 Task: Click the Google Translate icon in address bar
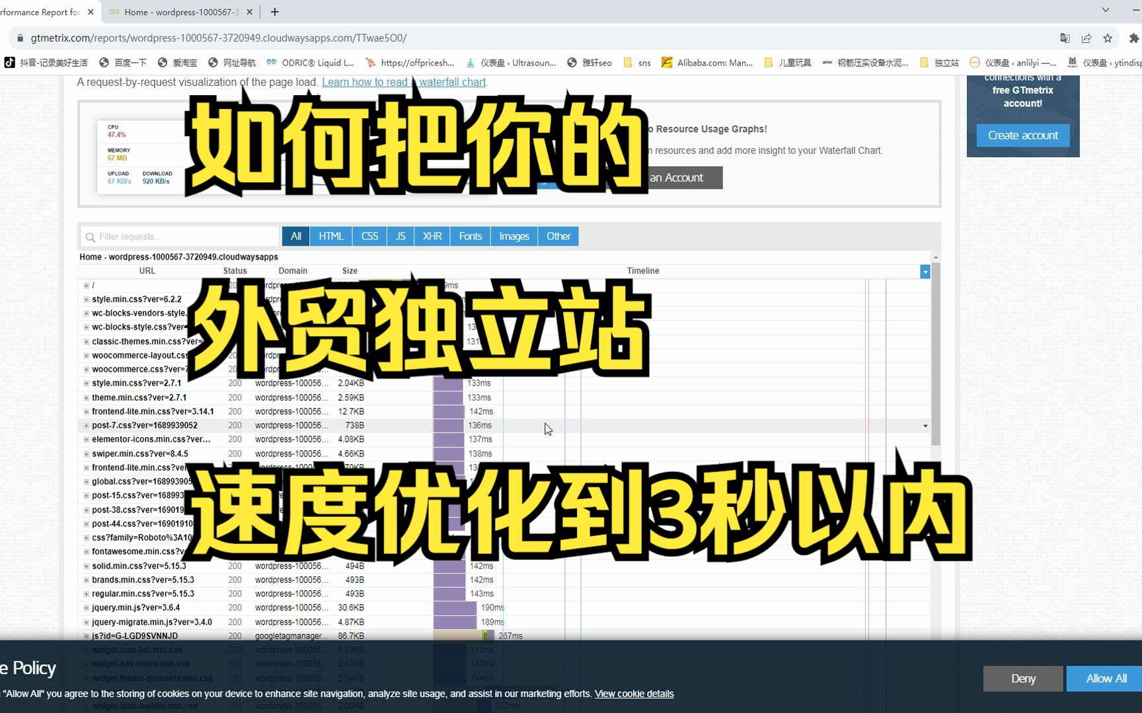pos(1065,38)
